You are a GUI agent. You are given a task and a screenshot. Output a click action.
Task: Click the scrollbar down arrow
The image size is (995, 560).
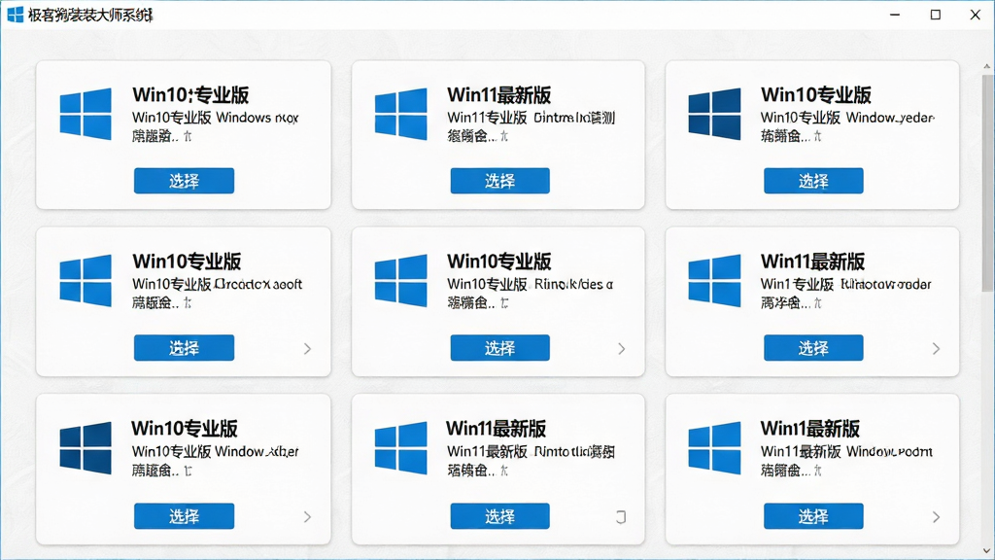coord(987,551)
